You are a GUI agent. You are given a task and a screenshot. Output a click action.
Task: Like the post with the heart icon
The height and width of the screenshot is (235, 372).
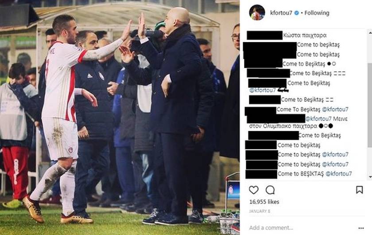254,190
